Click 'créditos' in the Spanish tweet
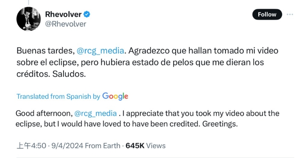The height and width of the screenshot is (158, 308). 31,74
